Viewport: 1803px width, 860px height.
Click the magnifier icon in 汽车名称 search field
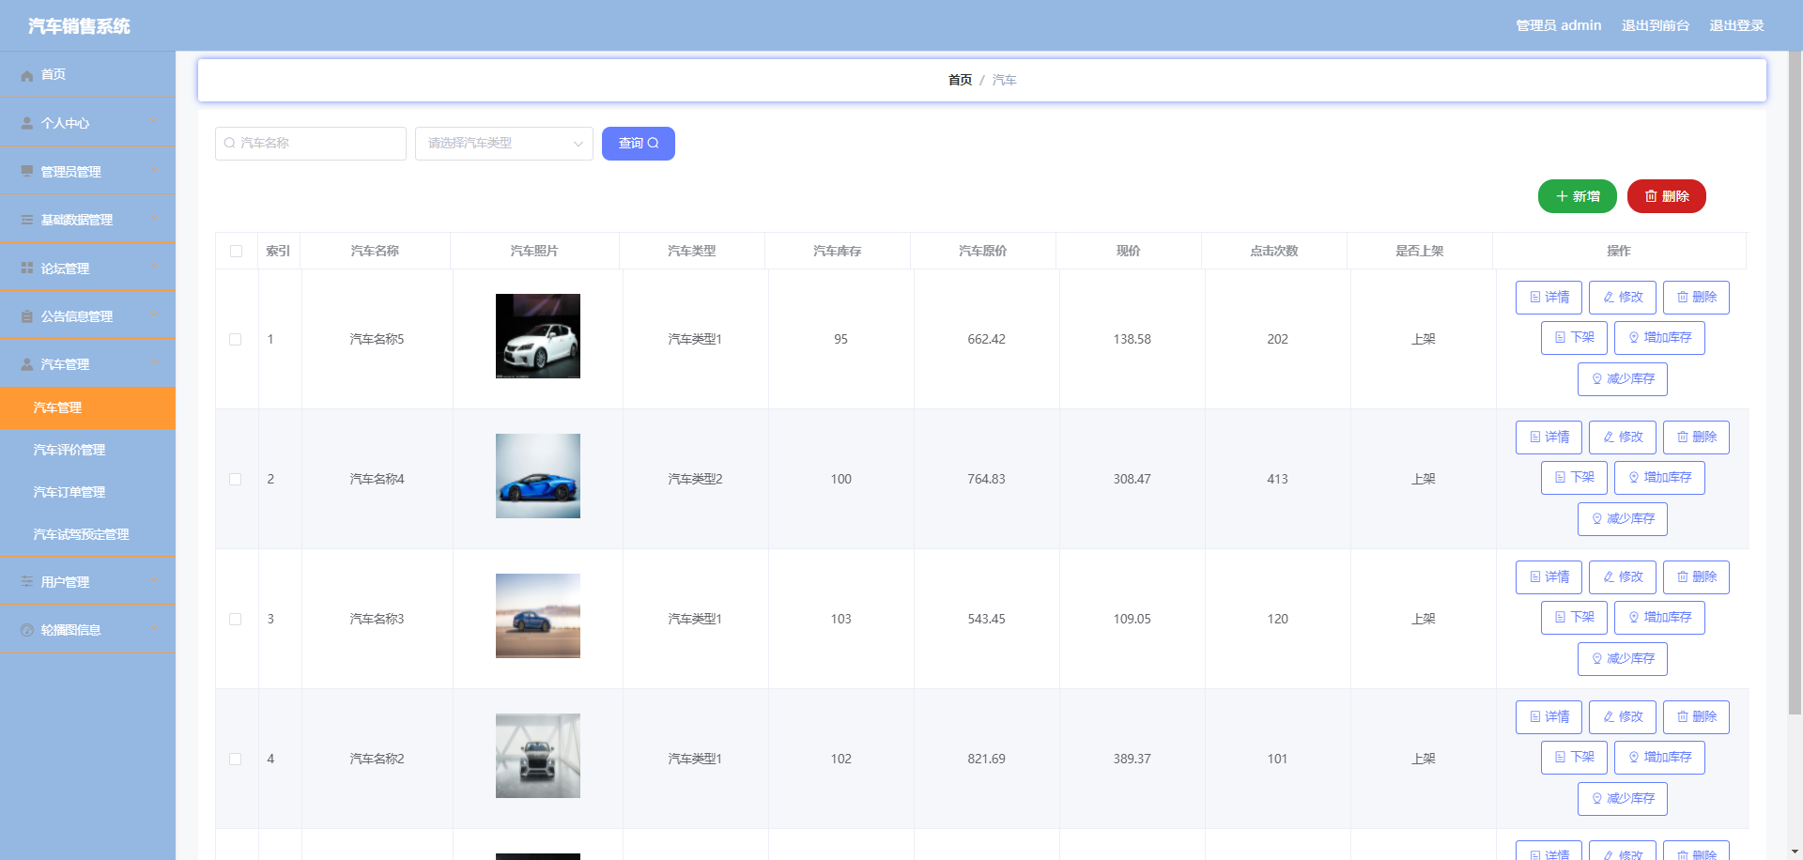click(x=230, y=144)
